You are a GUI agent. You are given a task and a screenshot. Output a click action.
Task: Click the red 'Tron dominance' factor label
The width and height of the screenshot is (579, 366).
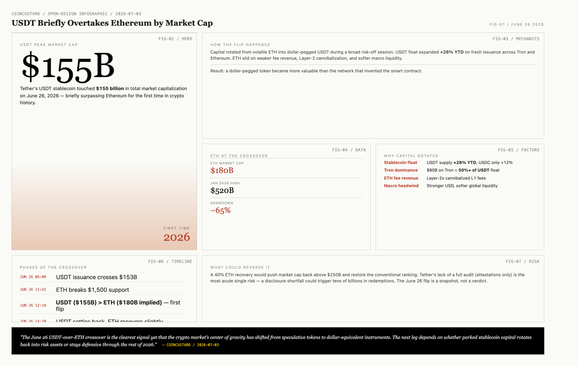point(401,170)
